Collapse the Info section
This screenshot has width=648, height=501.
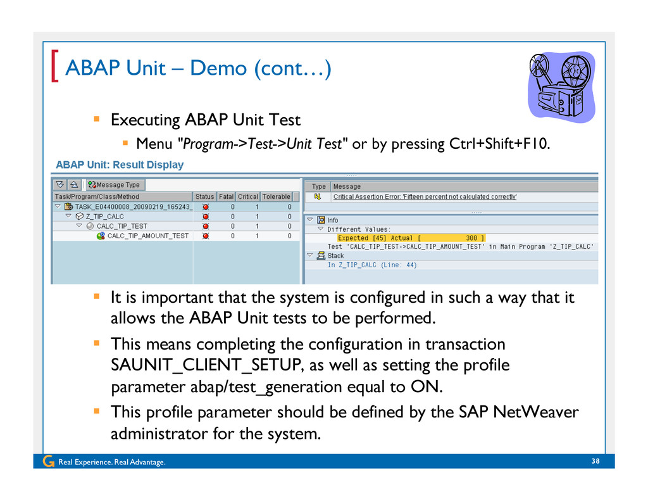pos(310,220)
